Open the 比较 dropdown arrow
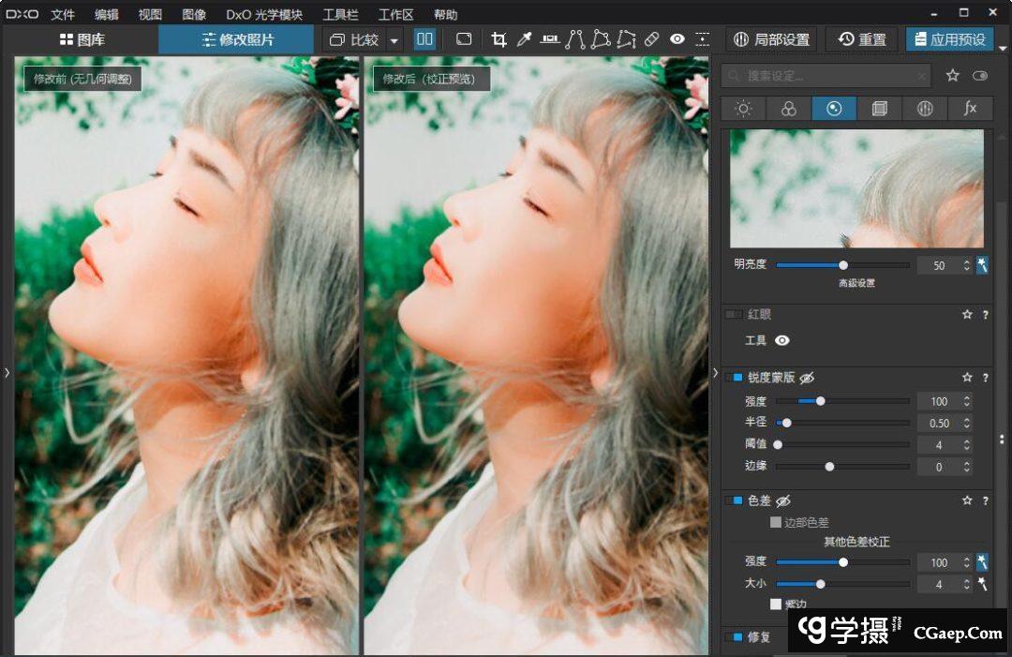Screen dimensions: 1012x657 coord(394,40)
